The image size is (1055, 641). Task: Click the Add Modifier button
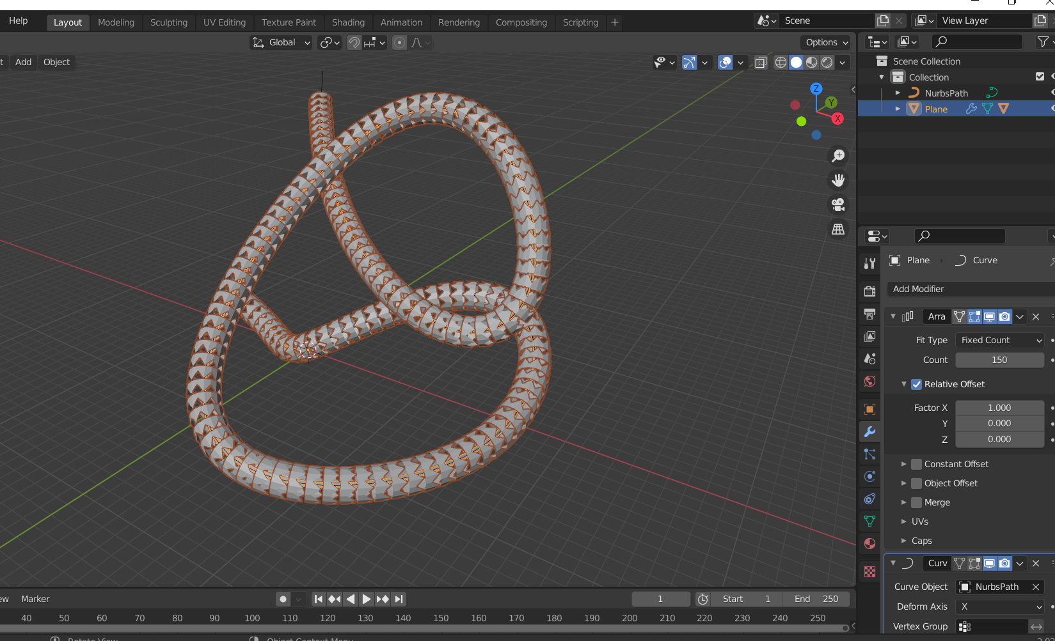pyautogui.click(x=918, y=289)
